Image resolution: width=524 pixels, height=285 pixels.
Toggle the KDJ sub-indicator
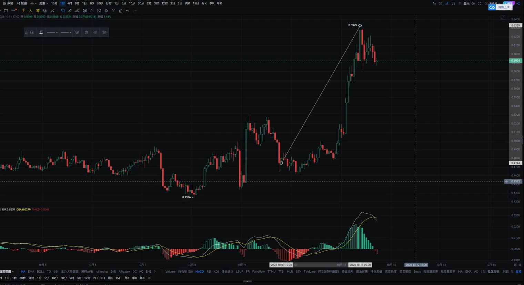pos(216,272)
